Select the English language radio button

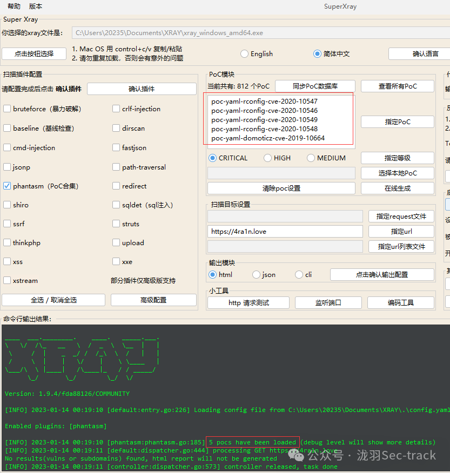tap(244, 54)
